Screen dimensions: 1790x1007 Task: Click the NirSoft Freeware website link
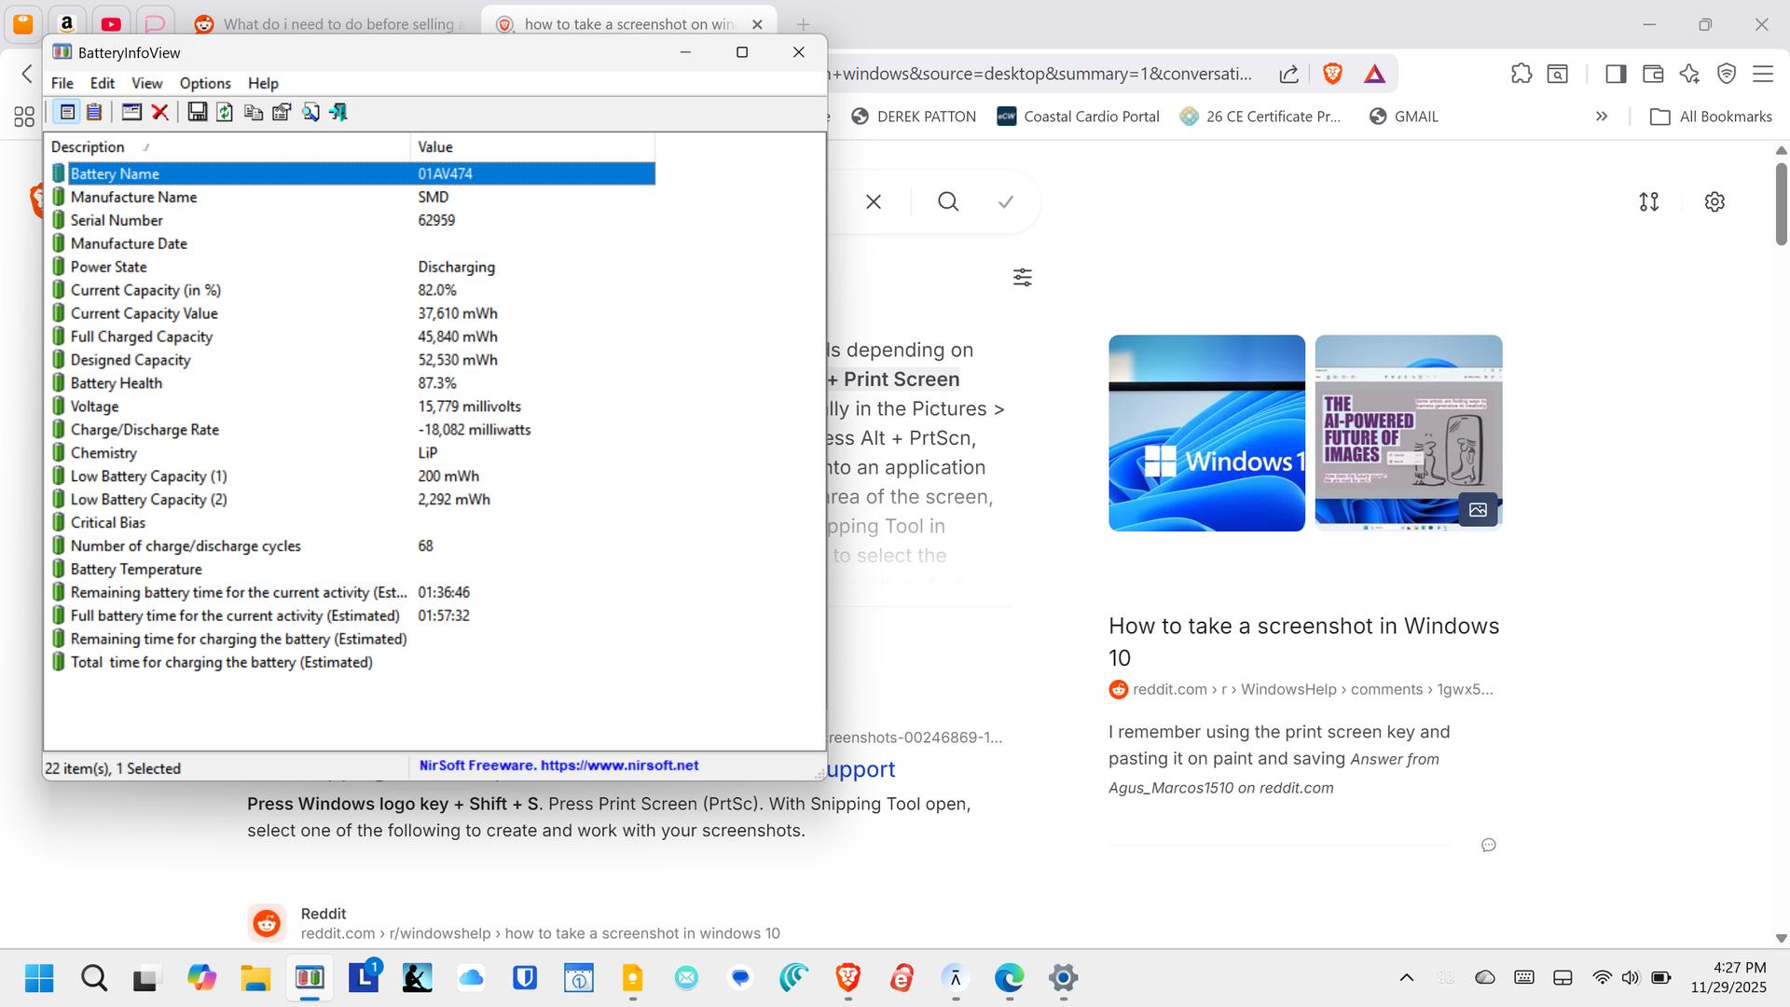coord(558,766)
